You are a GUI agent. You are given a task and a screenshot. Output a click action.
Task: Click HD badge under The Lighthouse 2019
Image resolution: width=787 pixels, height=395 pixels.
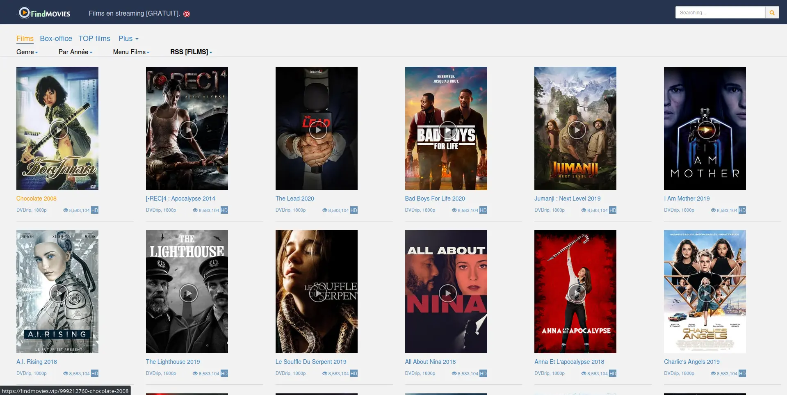(224, 374)
